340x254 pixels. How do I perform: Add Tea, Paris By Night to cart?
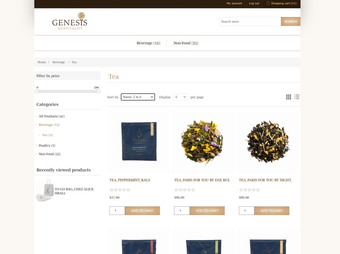272,211
